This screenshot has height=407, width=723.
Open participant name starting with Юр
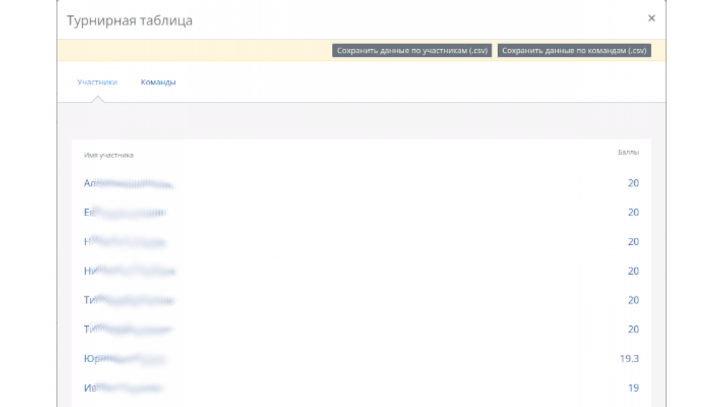click(124, 359)
